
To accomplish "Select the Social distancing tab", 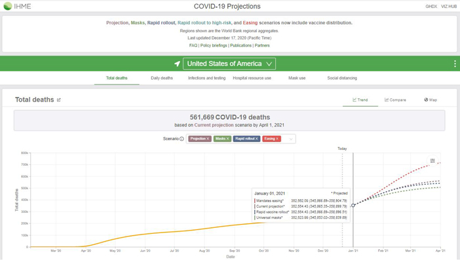I will pyautogui.click(x=342, y=78).
